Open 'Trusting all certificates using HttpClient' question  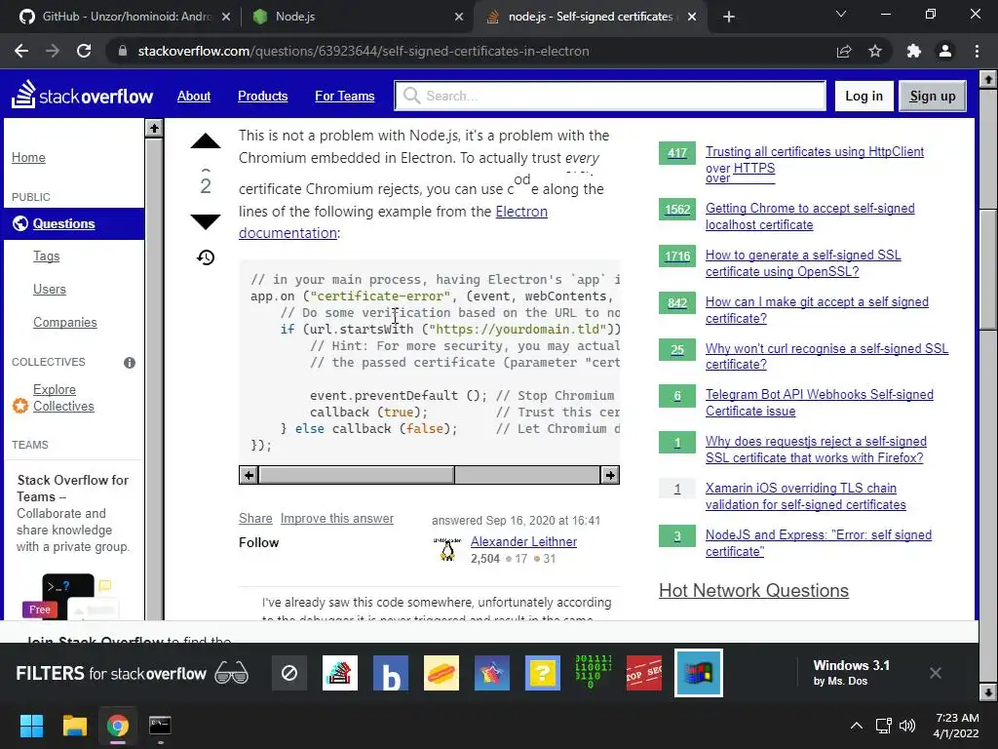click(x=815, y=160)
